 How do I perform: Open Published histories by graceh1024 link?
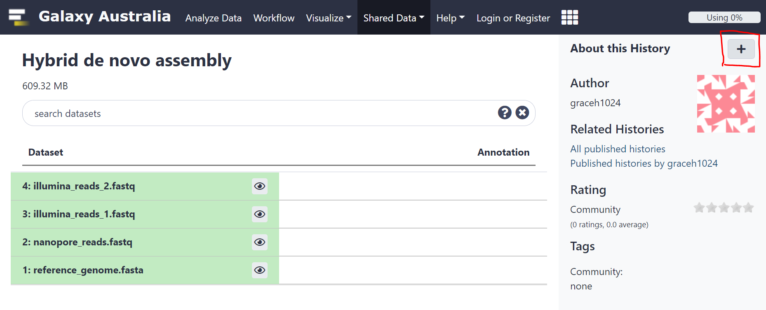[x=644, y=163]
